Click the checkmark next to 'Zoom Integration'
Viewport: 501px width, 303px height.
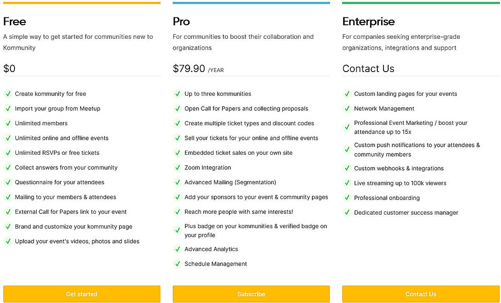(177, 167)
